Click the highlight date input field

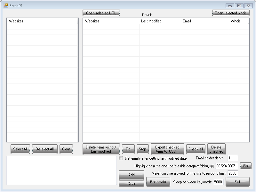227,166
